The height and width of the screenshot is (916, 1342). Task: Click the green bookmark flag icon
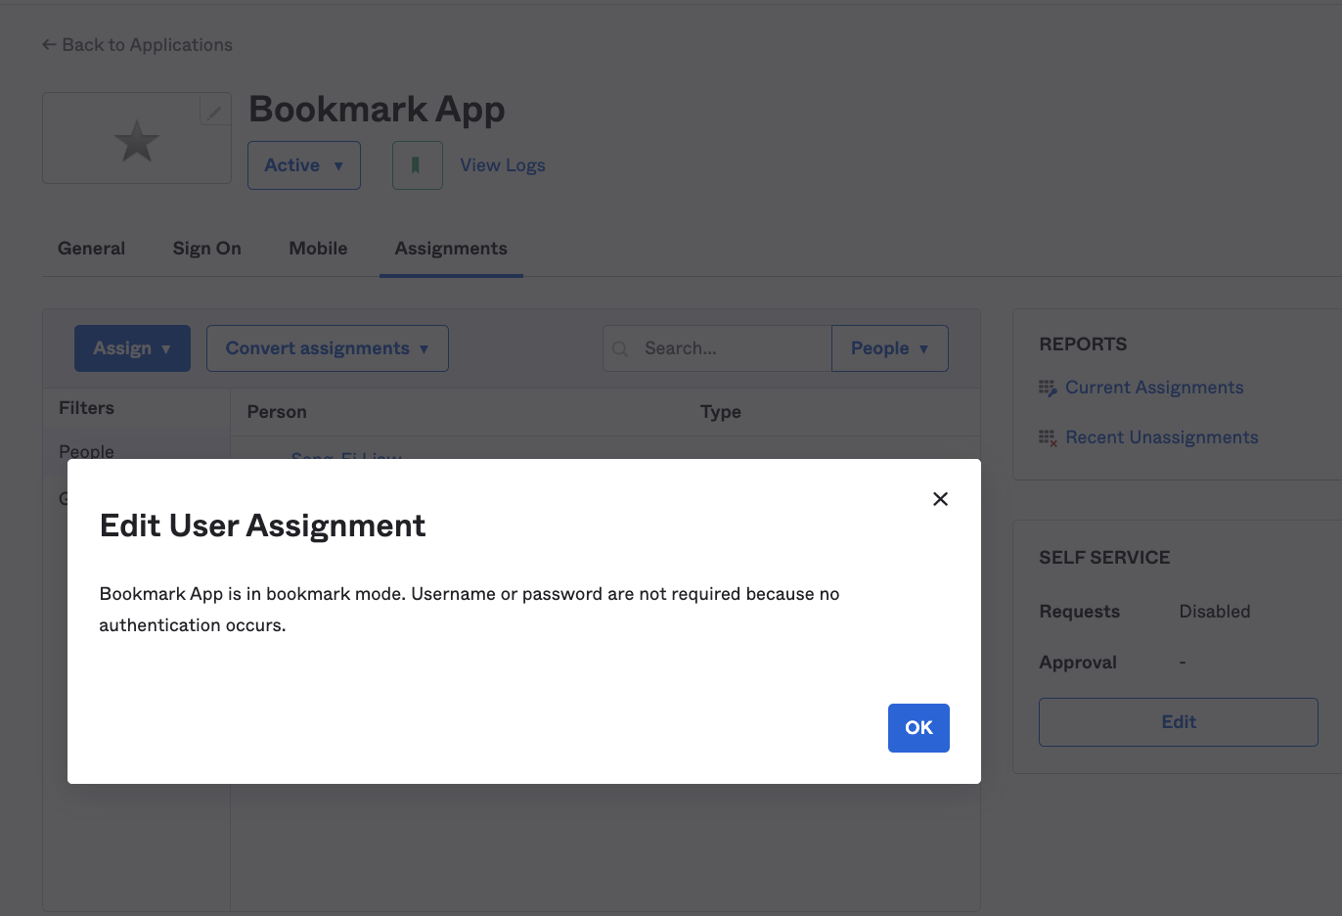pyautogui.click(x=418, y=164)
